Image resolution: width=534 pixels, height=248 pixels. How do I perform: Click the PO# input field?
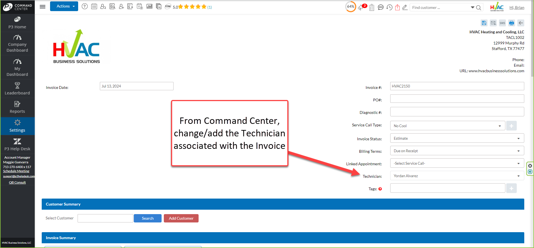[457, 99]
